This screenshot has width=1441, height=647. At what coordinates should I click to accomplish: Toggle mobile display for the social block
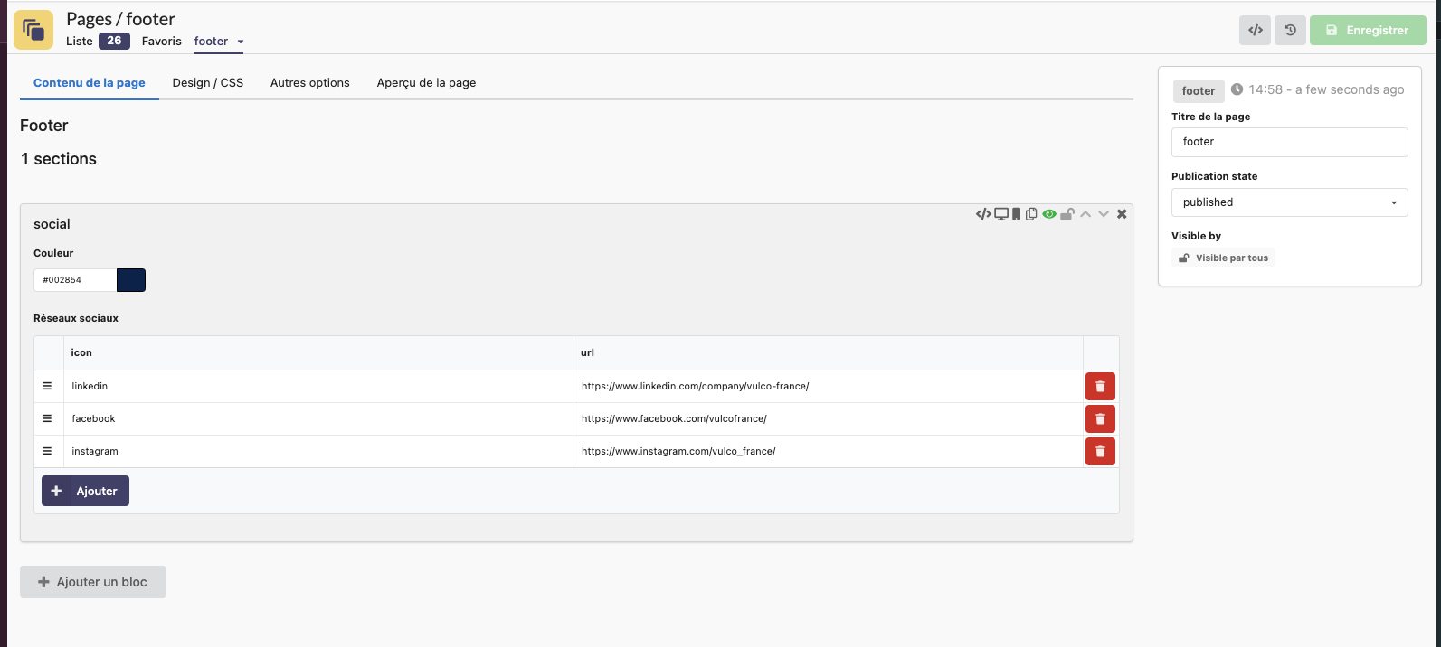coord(1017,214)
